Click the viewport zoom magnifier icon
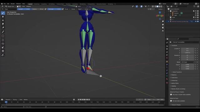Screen dimensions: 200x112 click(x=163, y=21)
